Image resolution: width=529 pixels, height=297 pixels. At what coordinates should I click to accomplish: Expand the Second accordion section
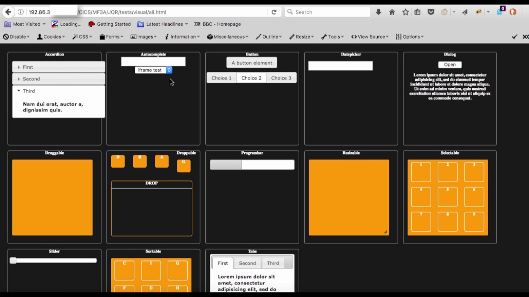[59, 79]
